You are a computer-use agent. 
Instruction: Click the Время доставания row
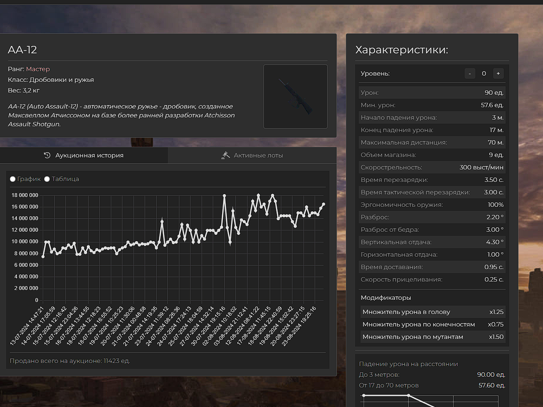[432, 267]
